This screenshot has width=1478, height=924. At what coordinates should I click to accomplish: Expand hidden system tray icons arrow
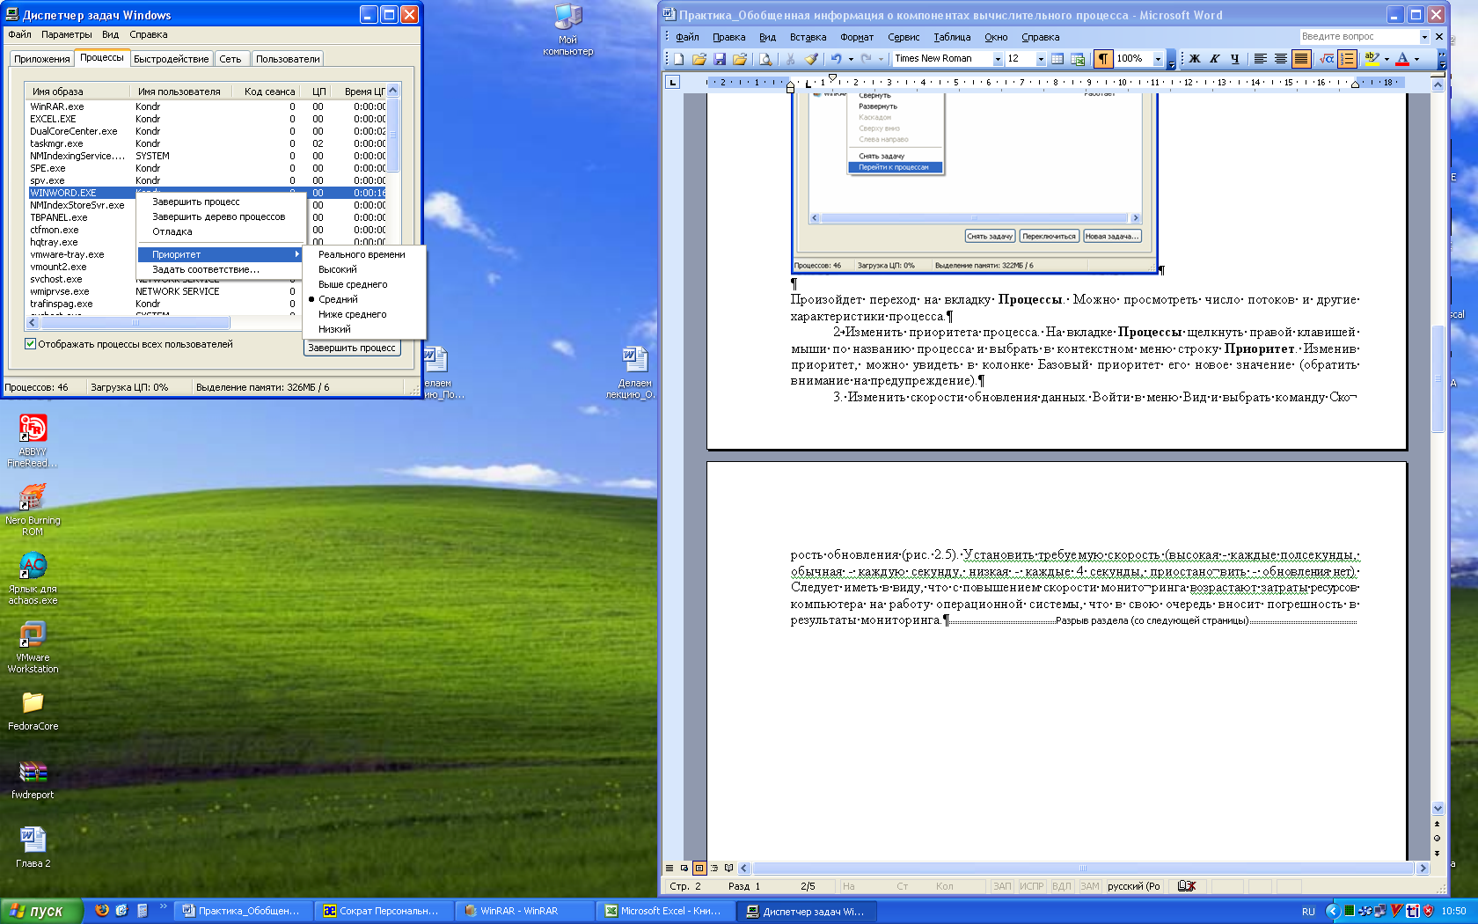point(1332,911)
